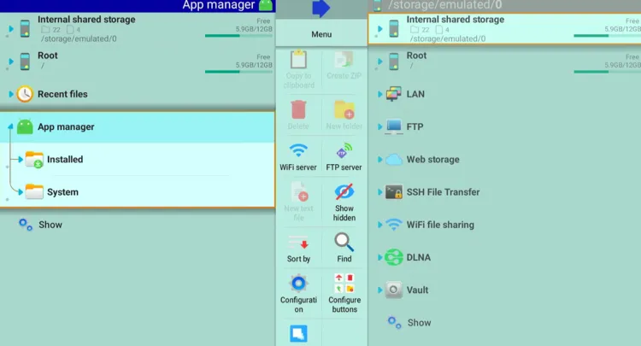Viewport: 641px width, 346px height.
Task: Expand the LAN entry arrow
Action: [379, 94]
